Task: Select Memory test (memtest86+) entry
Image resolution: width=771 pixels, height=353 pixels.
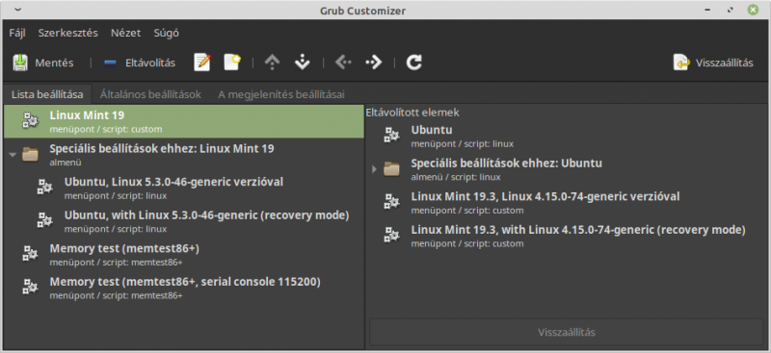Action: (184, 254)
